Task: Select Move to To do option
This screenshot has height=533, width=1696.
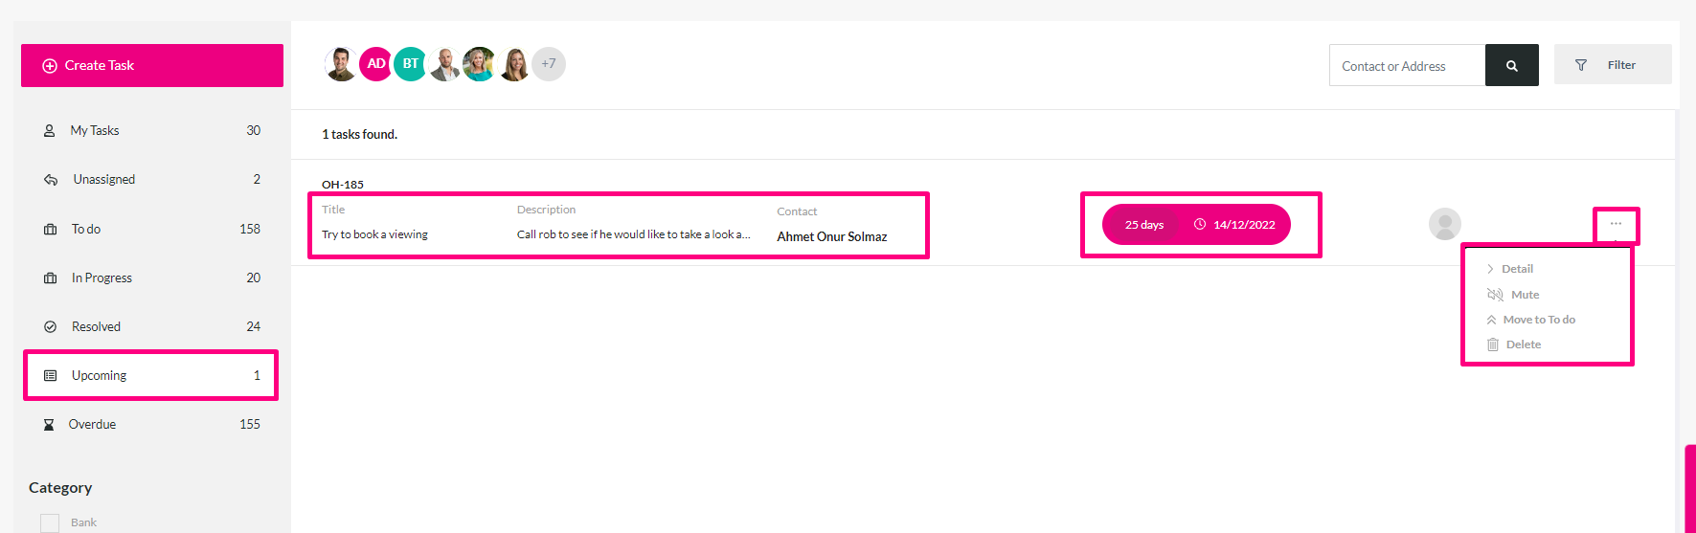Action: pyautogui.click(x=1530, y=320)
